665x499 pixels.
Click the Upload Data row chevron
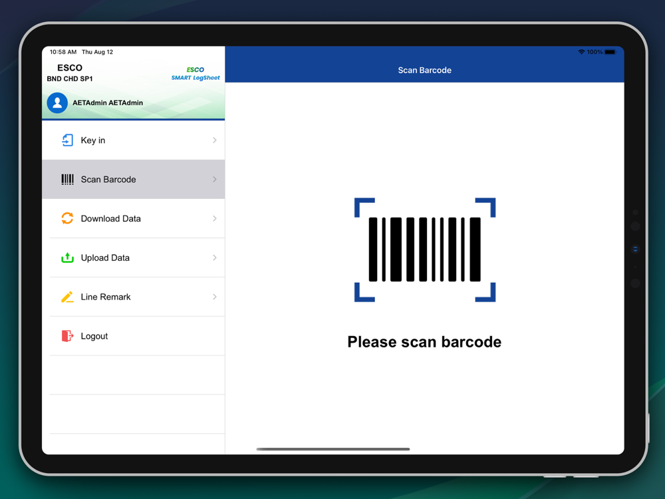tap(215, 257)
